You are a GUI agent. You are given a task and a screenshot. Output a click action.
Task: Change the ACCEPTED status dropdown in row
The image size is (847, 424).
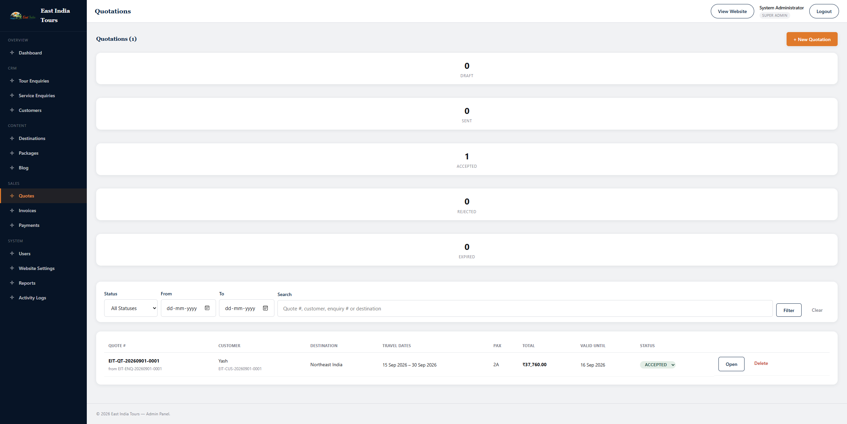[658, 365]
